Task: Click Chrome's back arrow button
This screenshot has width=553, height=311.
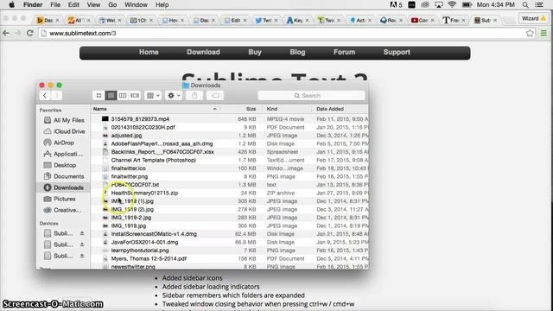Action: [6, 33]
